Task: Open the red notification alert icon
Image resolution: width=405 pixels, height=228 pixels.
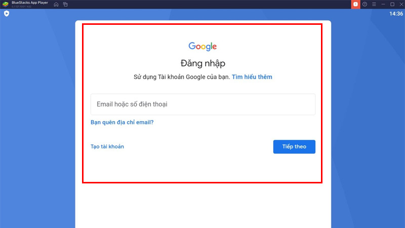Action: (x=355, y=5)
